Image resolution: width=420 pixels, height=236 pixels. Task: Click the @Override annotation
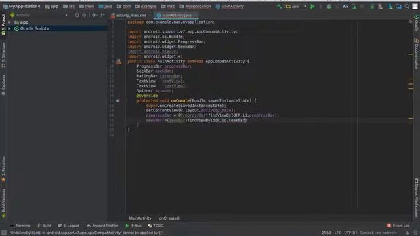click(147, 96)
